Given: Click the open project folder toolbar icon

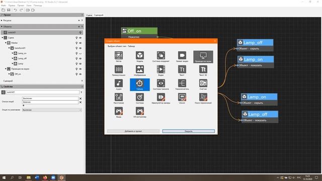Looking at the screenshot, I should (x=4, y=10).
